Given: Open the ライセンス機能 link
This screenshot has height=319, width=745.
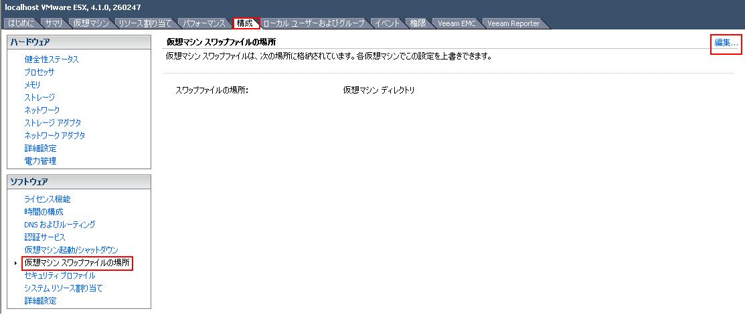Looking at the screenshot, I should (48, 199).
